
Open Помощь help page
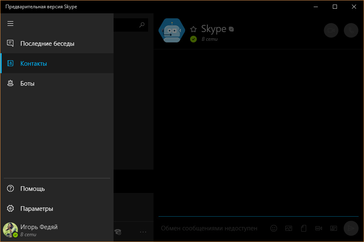pos(32,189)
